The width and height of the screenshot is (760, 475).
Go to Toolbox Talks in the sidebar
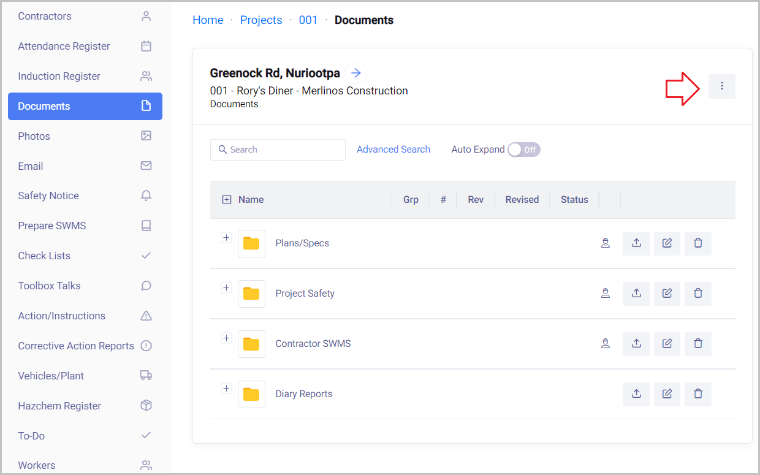[49, 286]
